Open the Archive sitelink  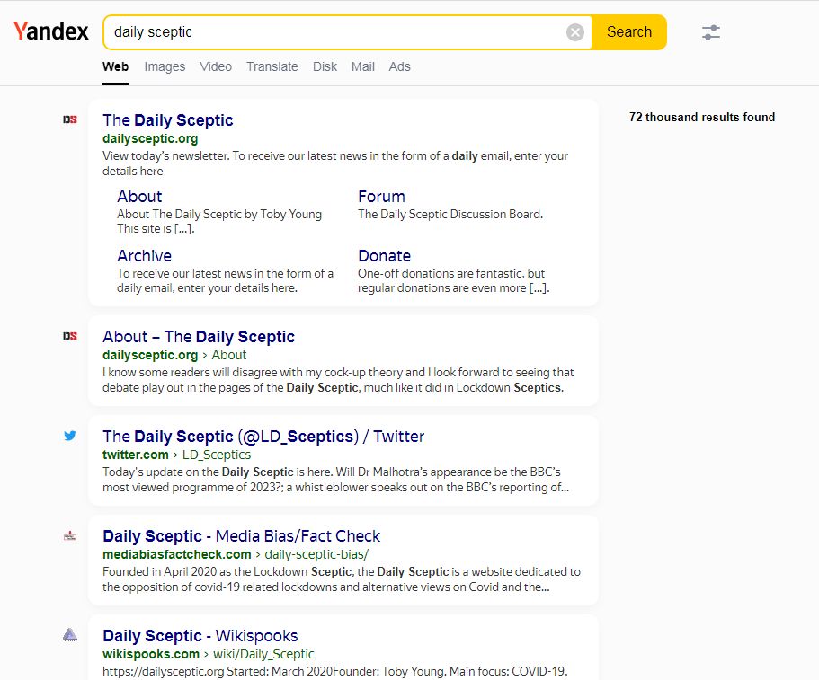point(144,256)
